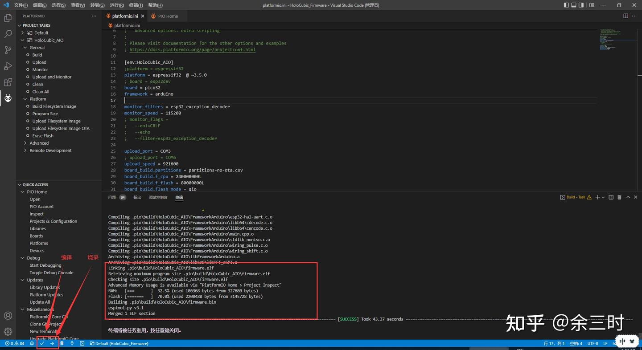Open the projectconf.html documentation link
Screen dimensions: 642x350
[x=193, y=49]
